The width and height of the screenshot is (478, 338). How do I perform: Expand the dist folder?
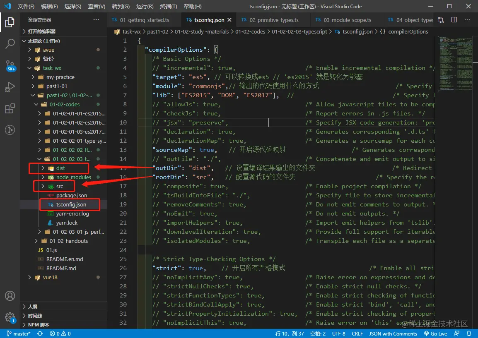coord(63,168)
